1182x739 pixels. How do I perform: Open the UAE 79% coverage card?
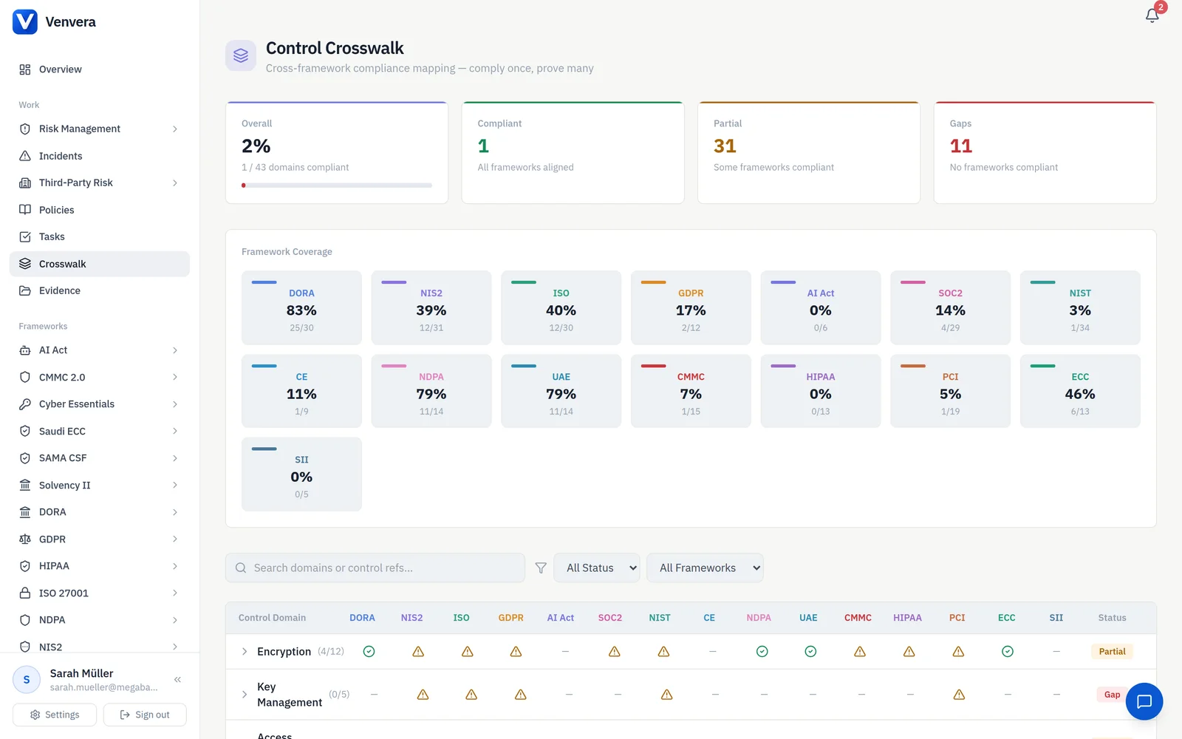tap(561, 391)
